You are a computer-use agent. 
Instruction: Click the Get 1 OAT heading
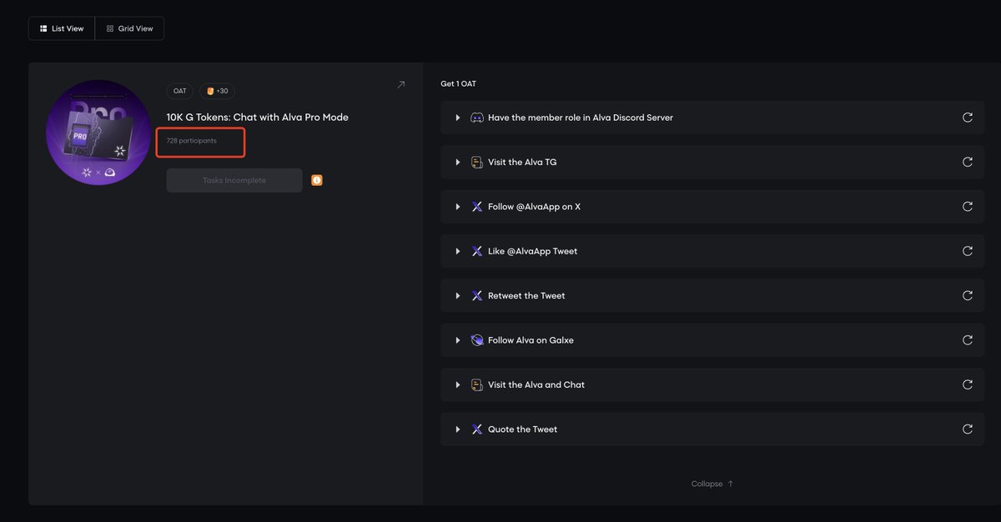[x=458, y=84]
